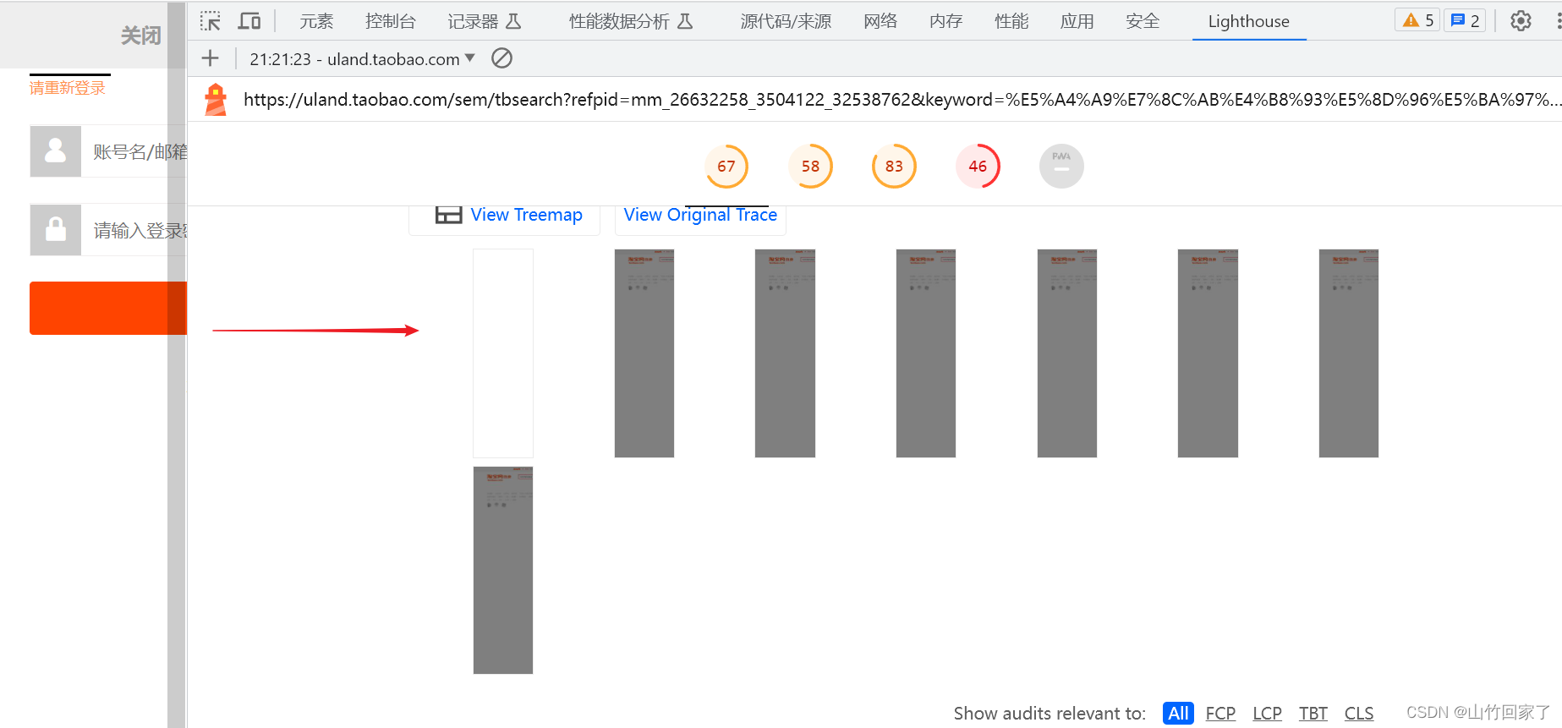Filter audits by CLS

tap(1359, 713)
